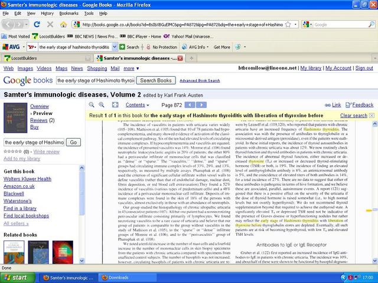This screenshot has height=283, width=378.
Task: Open the View menu
Action: click(31, 14)
